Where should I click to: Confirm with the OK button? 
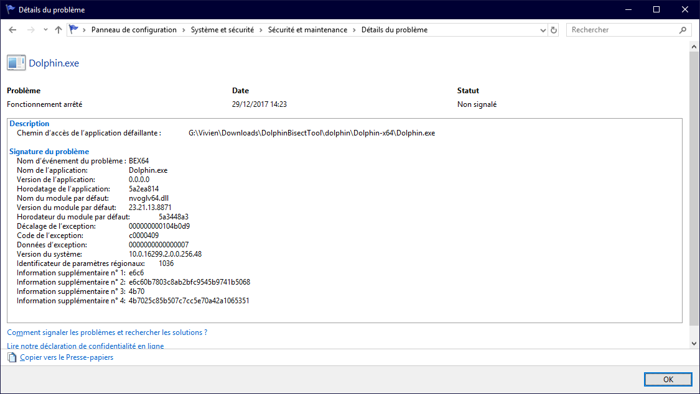pyautogui.click(x=668, y=379)
